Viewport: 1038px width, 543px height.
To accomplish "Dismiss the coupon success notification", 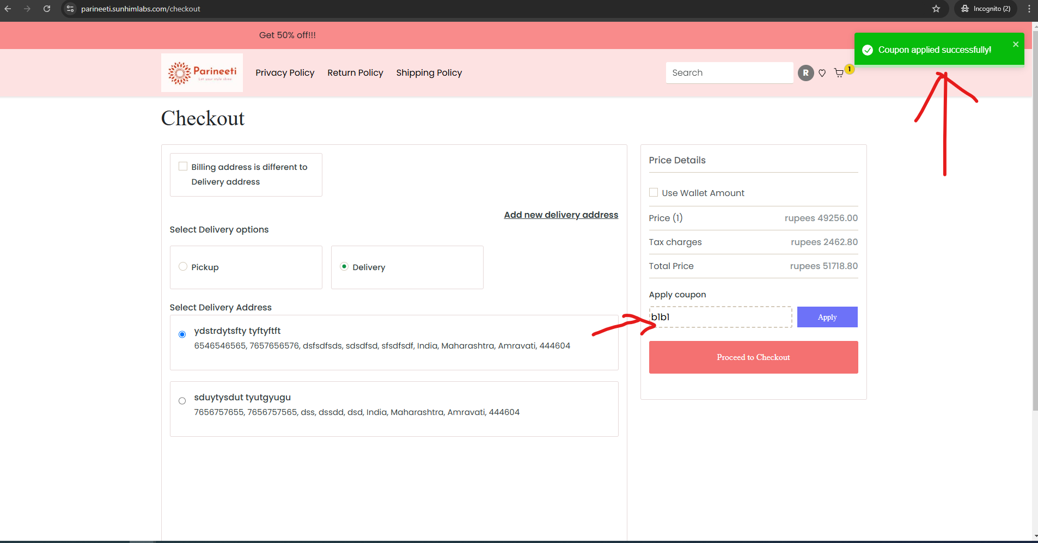I will coord(1016,44).
